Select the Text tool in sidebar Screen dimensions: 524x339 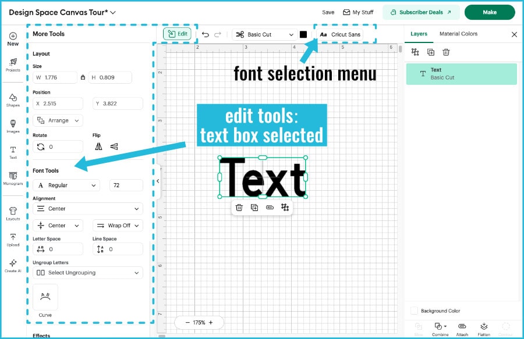[x=13, y=152]
